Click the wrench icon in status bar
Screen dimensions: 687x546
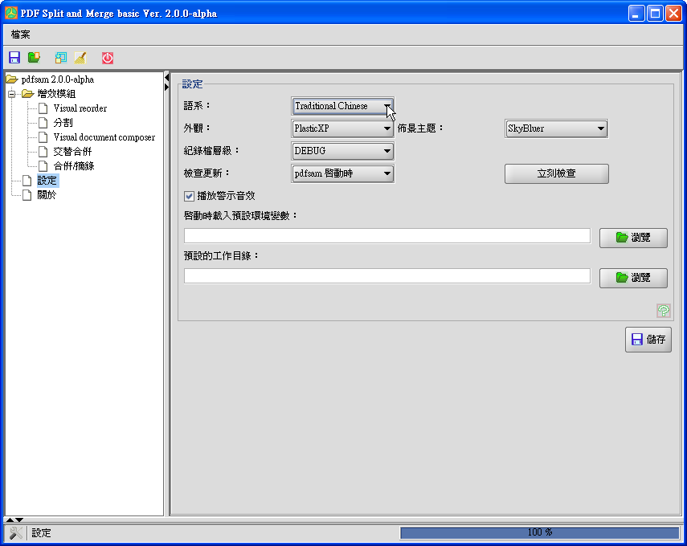pos(16,533)
